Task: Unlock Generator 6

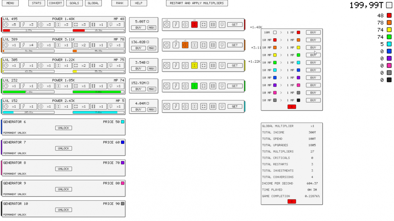Action: coord(63,128)
